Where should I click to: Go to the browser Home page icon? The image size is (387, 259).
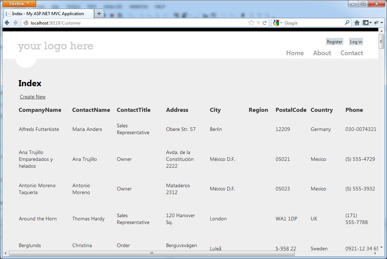(357, 23)
